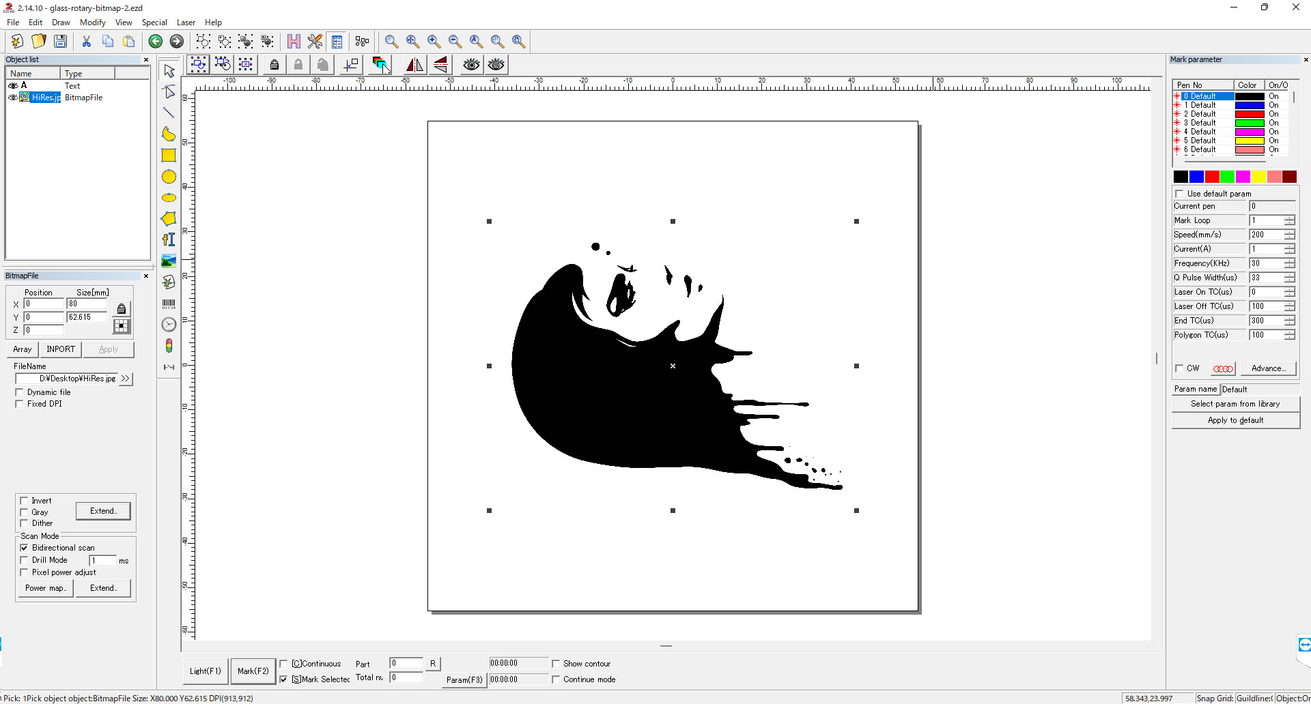Image resolution: width=1311 pixels, height=704 pixels.
Task: Hide the HiRes bitmap via eye icon
Action: [x=13, y=98]
